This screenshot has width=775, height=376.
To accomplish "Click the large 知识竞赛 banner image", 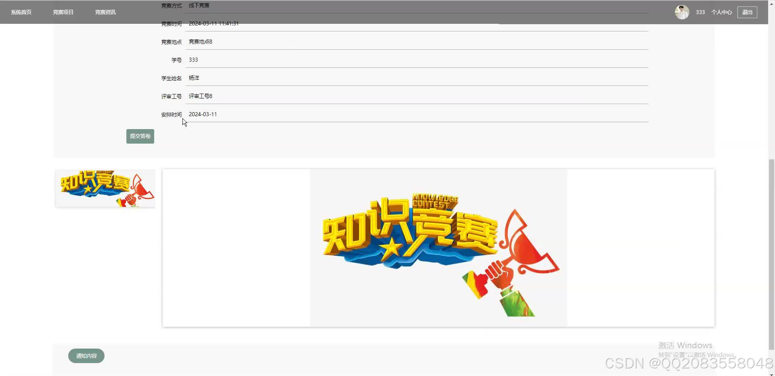I will pos(438,248).
